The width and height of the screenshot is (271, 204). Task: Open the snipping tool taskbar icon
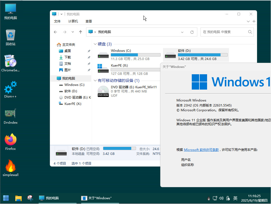pos(30,198)
